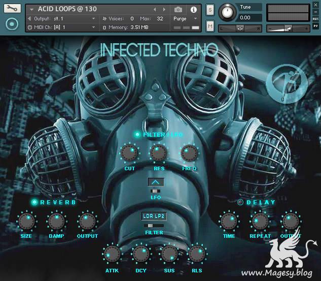Click the reverb SIZE knob
This screenshot has width=321, height=281.
click(26, 222)
